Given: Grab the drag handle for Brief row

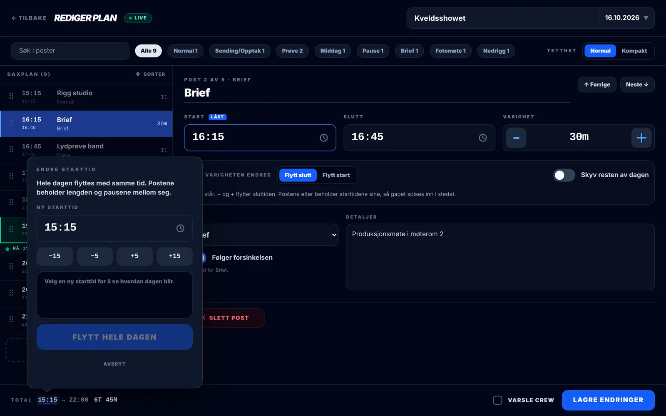Looking at the screenshot, I should click(11, 123).
